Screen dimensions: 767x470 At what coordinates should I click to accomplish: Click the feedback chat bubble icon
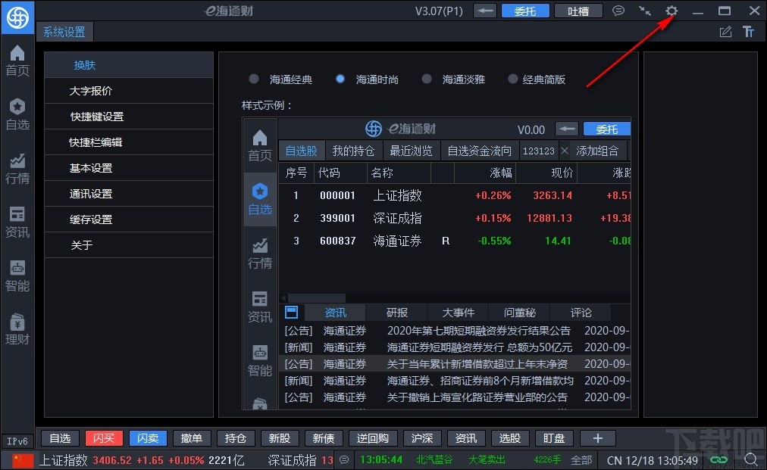click(618, 11)
